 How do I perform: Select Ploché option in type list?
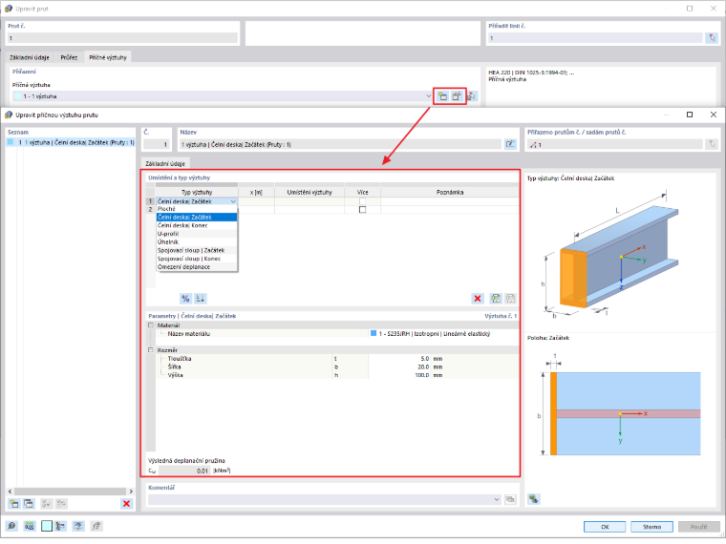(197, 209)
